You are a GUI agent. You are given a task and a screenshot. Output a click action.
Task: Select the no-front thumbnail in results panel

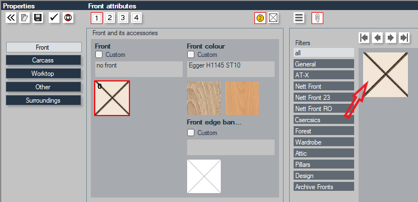point(386,75)
